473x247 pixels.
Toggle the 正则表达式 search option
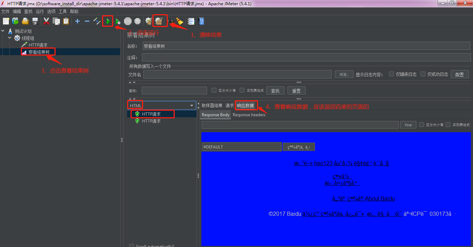click(242, 90)
